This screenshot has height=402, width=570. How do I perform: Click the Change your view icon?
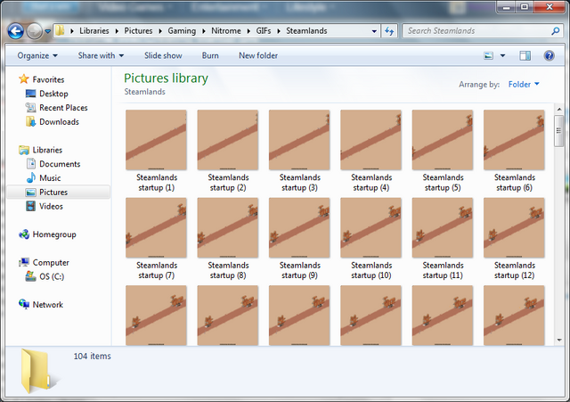[x=489, y=55]
